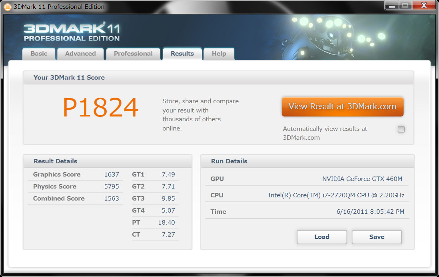This screenshot has width=439, height=277.
Task: Click the 3DMARK 11 Professional Edition logo
Action: click(72, 32)
